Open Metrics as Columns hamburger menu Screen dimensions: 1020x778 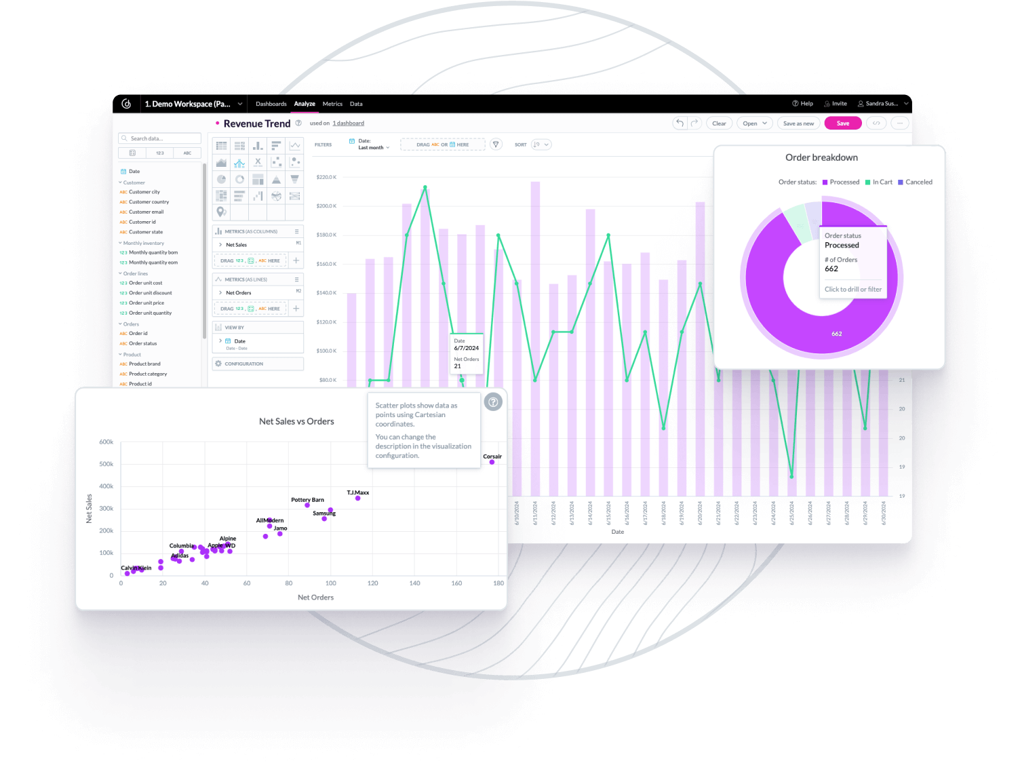click(296, 231)
